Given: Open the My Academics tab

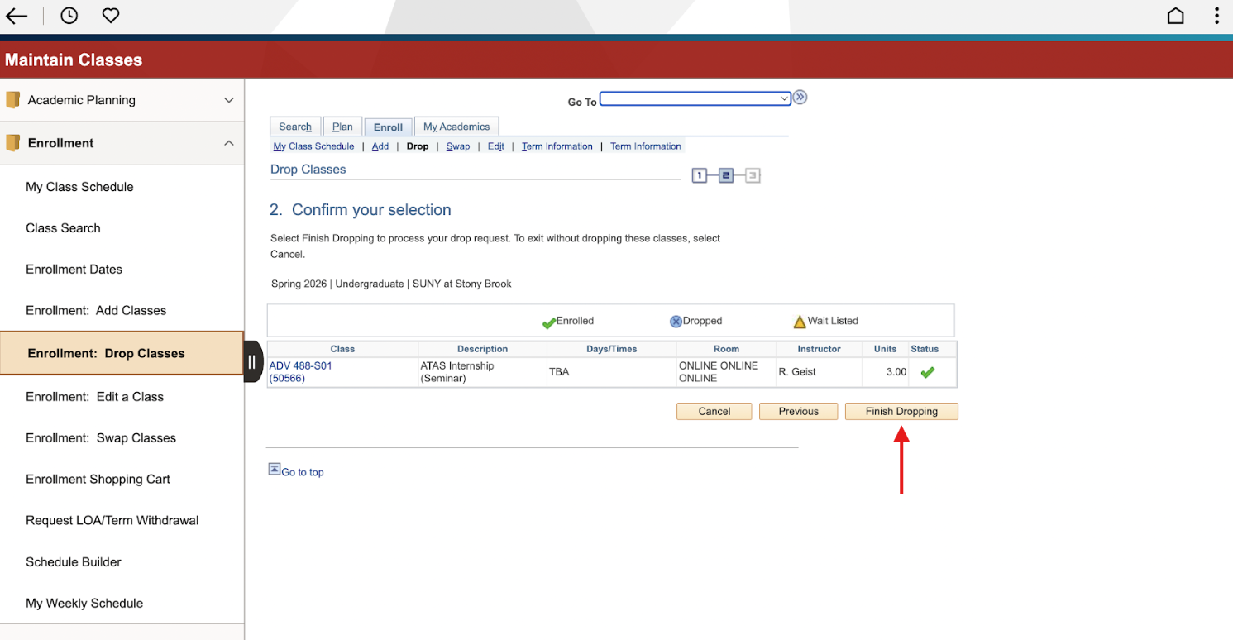Looking at the screenshot, I should pos(456,127).
